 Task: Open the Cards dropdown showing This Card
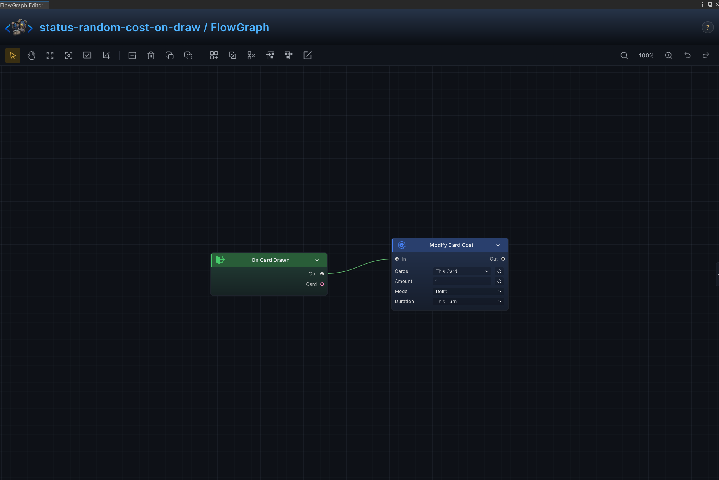coord(462,271)
